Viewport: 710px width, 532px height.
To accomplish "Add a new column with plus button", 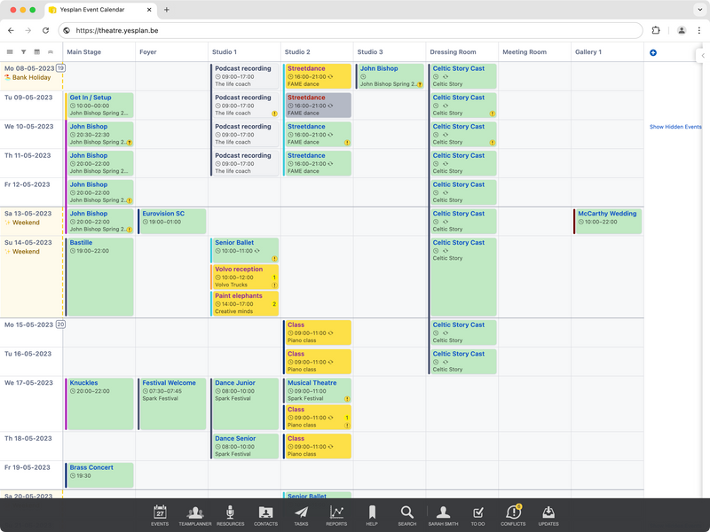I will [653, 52].
